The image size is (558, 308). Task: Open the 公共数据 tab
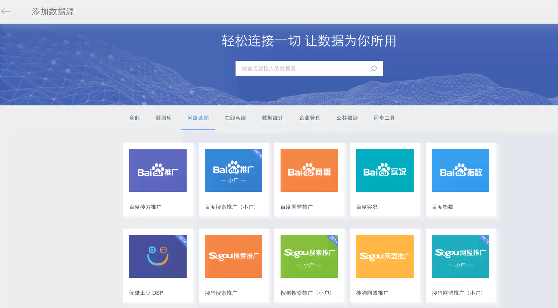(x=347, y=118)
